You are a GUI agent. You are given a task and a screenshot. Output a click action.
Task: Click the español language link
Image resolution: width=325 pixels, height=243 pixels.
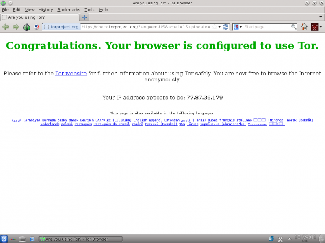pos(156,120)
